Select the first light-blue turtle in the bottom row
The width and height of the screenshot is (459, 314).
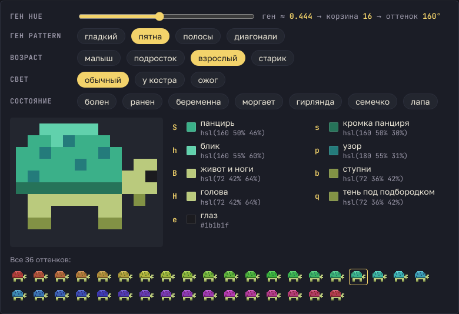tap(19, 295)
